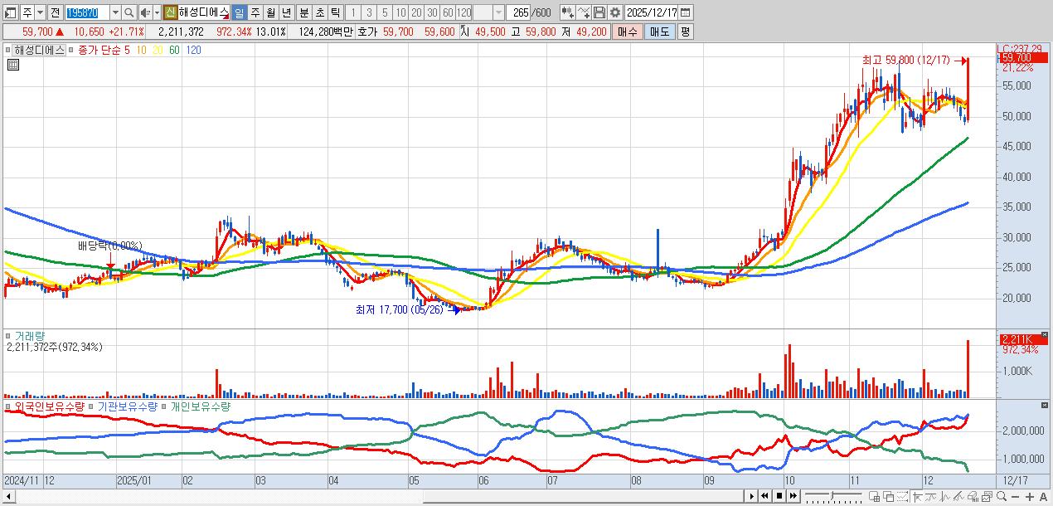Click moving average 120 legend
Image resolution: width=1053 pixels, height=506 pixels.
[193, 50]
